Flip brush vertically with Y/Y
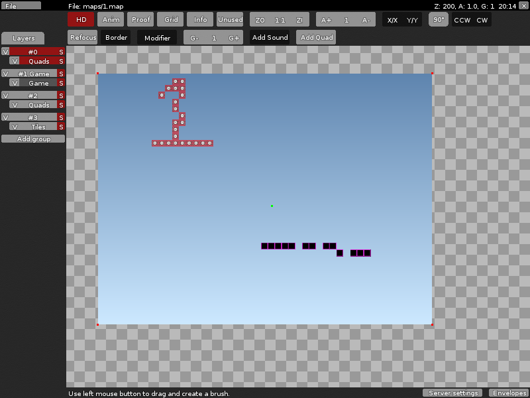Image resolution: width=530 pixels, height=398 pixels. 412,20
